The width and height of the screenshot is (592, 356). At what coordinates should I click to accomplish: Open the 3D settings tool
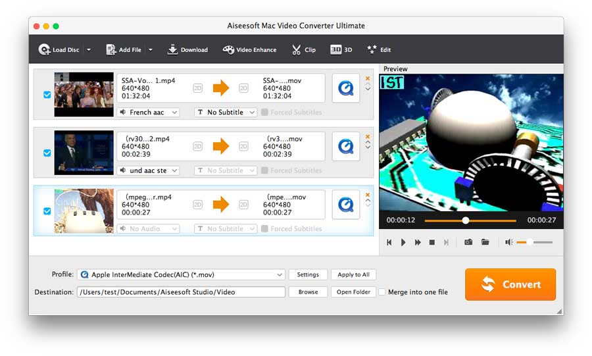(x=341, y=49)
